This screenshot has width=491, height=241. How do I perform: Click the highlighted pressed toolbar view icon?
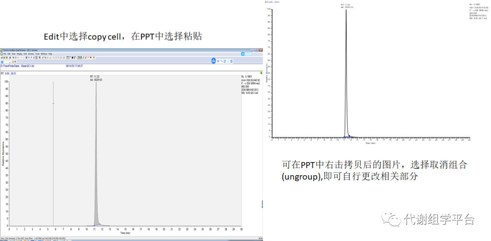click(x=36, y=58)
